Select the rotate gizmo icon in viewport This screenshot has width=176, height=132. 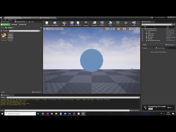107,29
